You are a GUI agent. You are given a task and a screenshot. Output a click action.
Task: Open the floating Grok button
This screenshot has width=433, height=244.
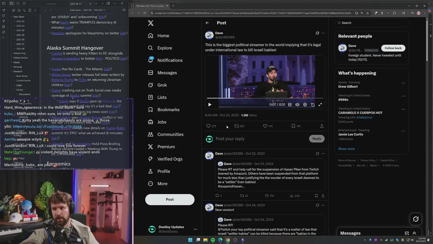coord(416,219)
